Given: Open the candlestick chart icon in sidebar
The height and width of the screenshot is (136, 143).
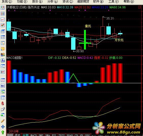Looking at the screenshot, I should [3, 25].
